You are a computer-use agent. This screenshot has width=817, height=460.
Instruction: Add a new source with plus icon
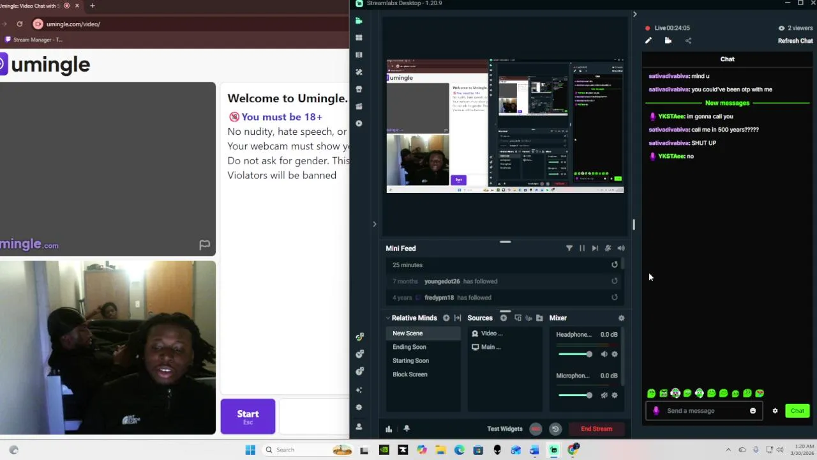[504, 318]
